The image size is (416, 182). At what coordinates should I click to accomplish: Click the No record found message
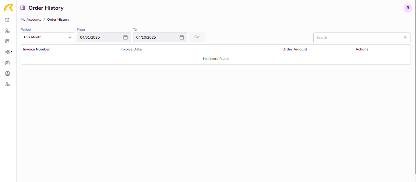click(x=216, y=59)
